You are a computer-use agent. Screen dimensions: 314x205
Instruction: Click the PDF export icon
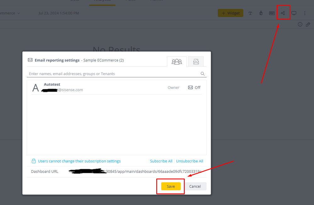pyautogui.click(x=272, y=13)
